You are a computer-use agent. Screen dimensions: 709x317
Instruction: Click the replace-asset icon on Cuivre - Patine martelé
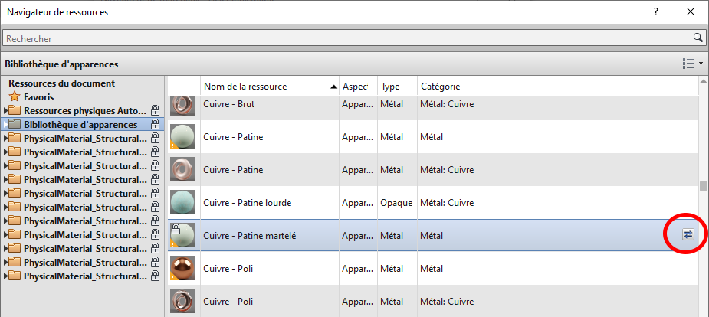688,236
